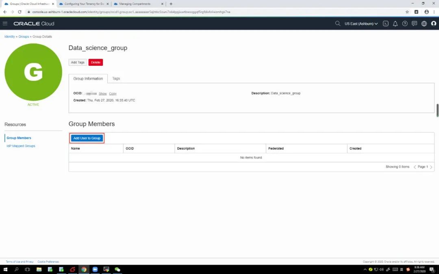This screenshot has width=439, height=274.
Task: Open the Oracle Cloud hamburger navigation menu
Action: click(5, 24)
